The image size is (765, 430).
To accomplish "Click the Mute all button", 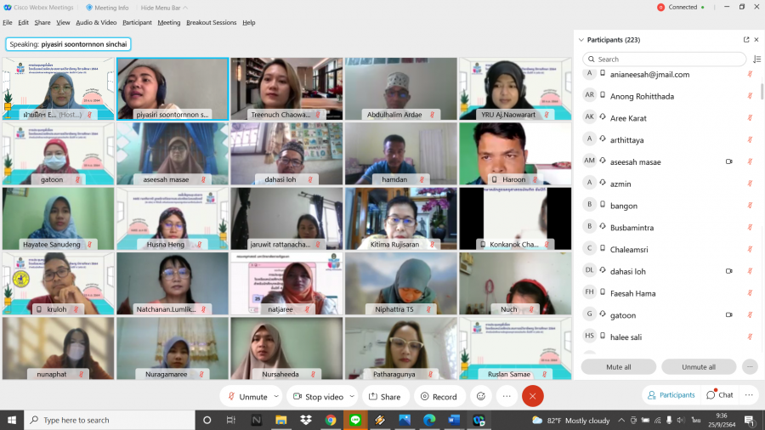I will [618, 367].
